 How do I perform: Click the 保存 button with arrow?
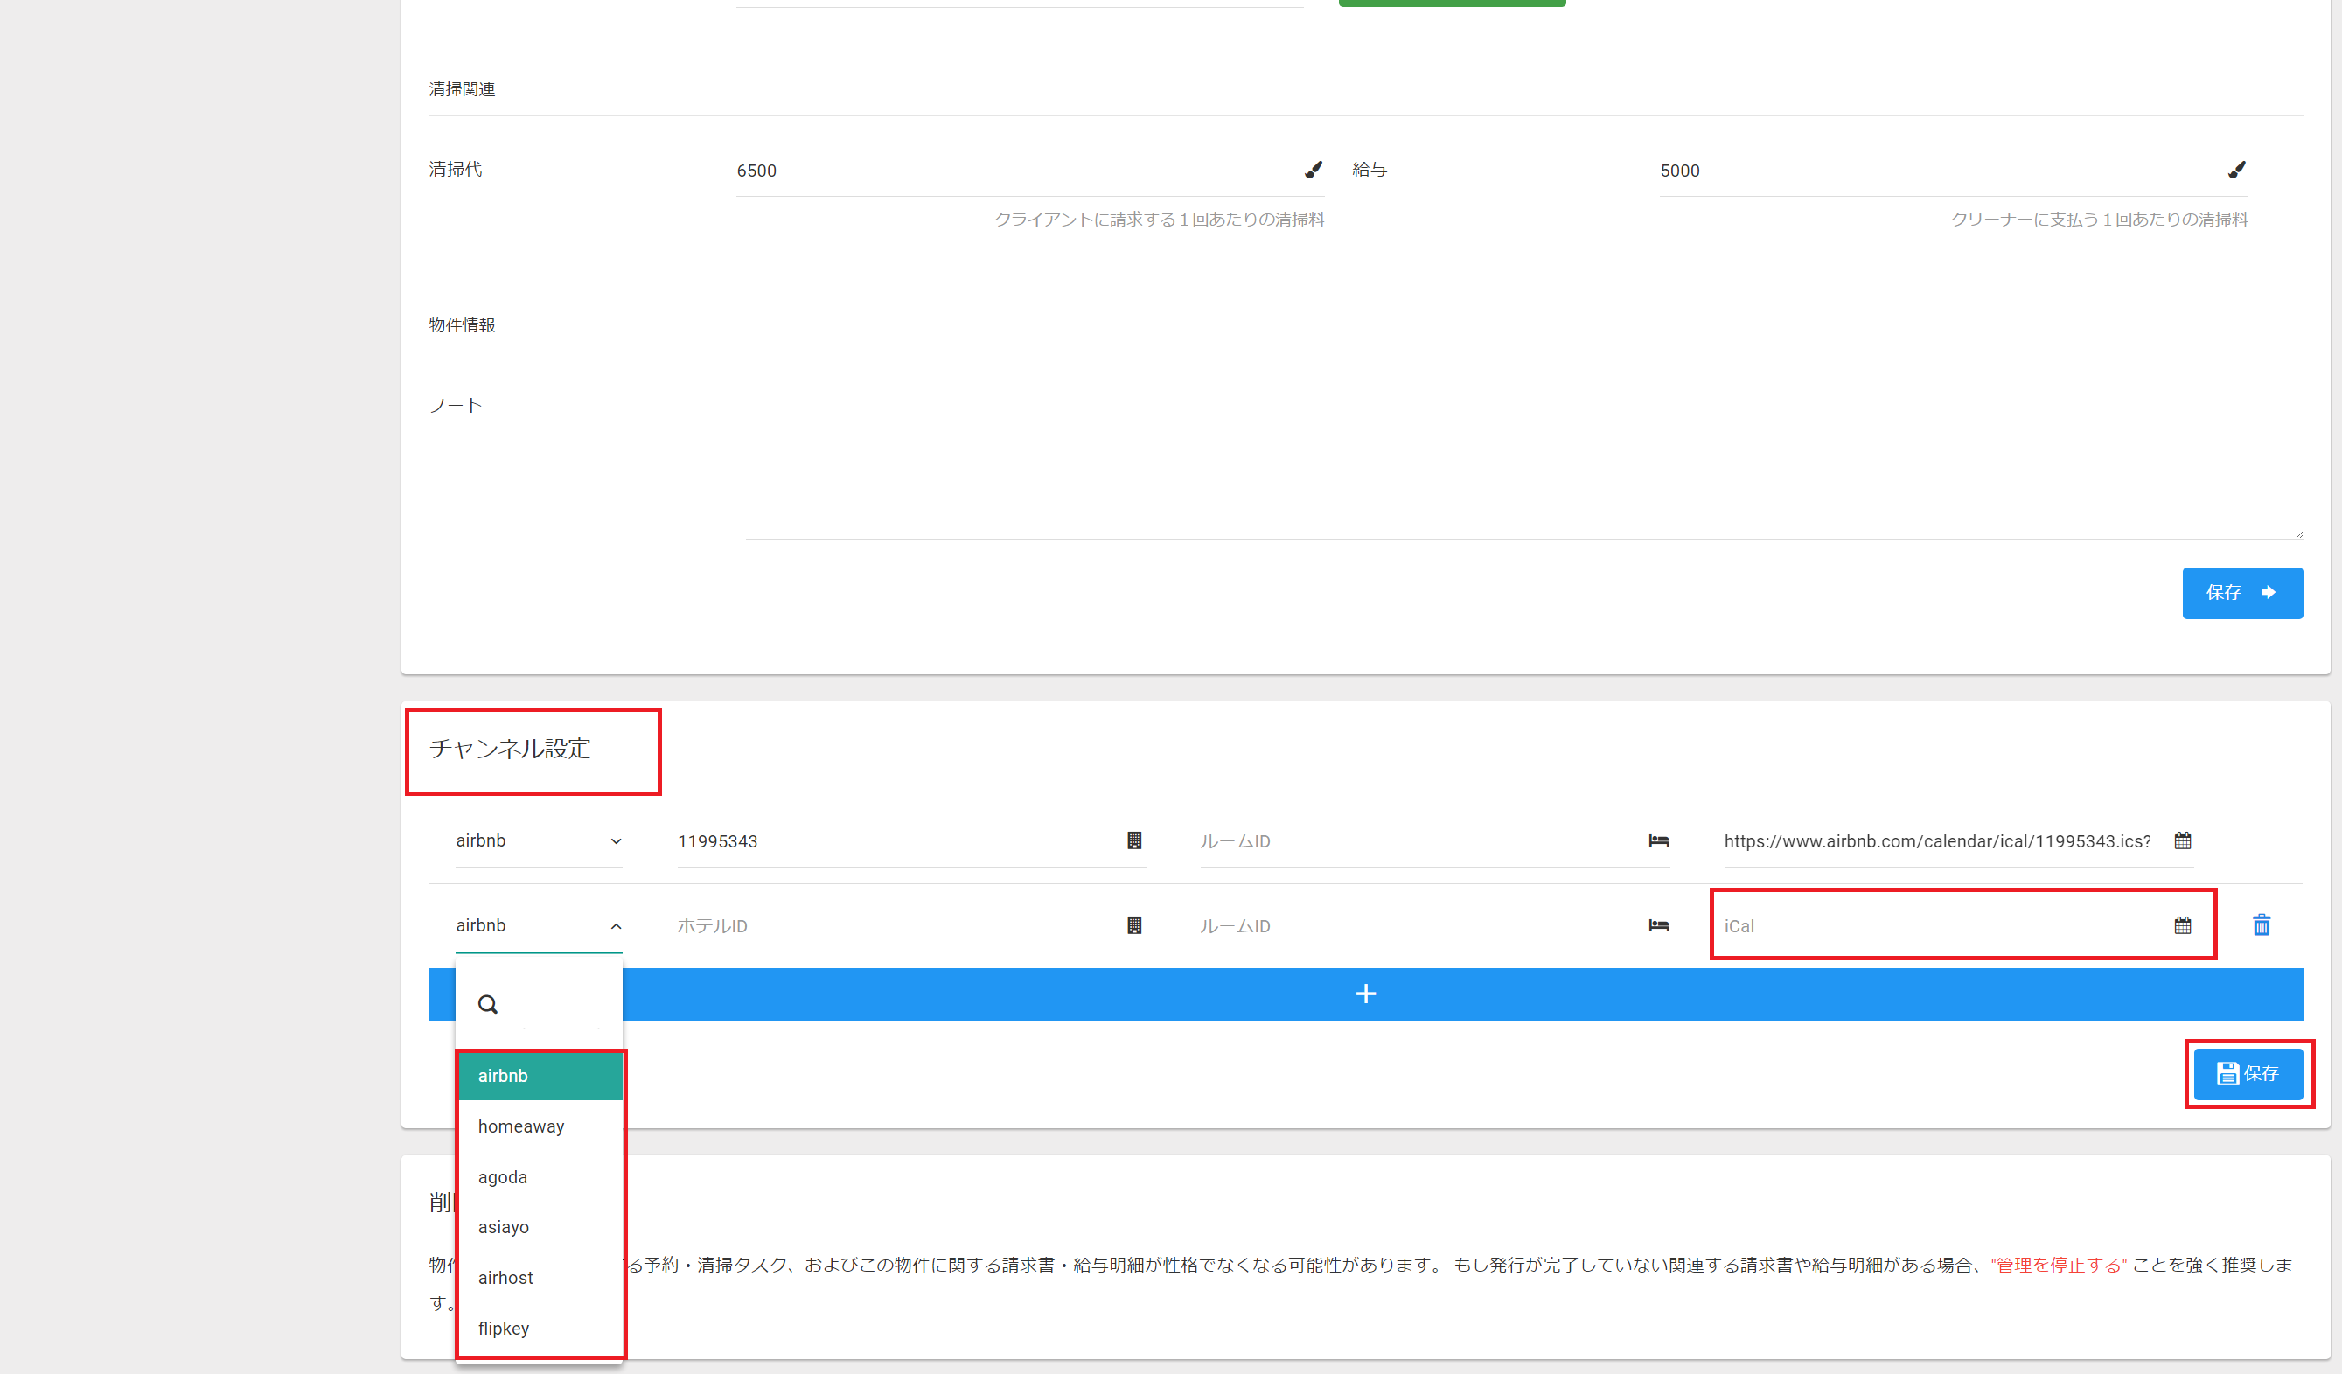point(2241,592)
